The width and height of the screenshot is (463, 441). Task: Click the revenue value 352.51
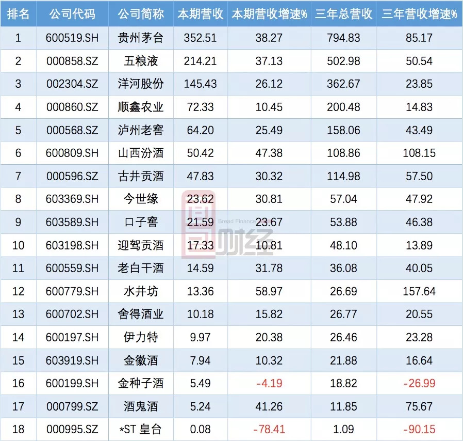point(200,38)
